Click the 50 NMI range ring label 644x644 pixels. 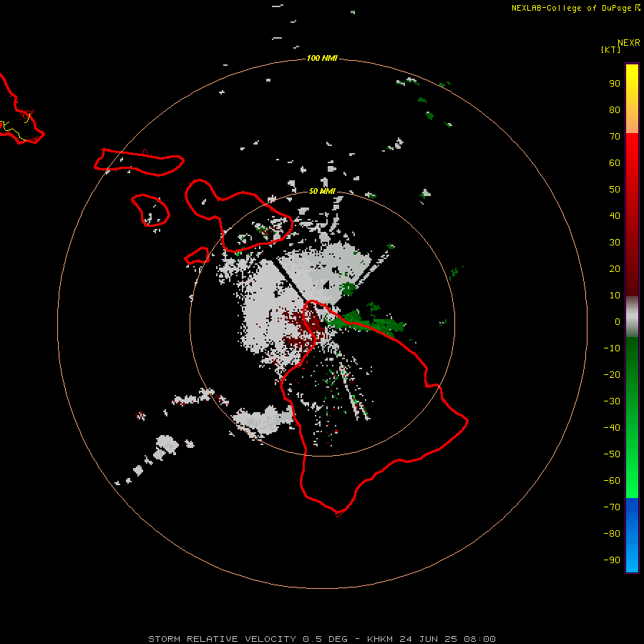(x=322, y=191)
